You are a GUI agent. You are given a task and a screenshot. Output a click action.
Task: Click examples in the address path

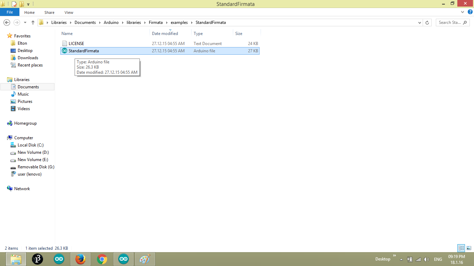tap(179, 23)
